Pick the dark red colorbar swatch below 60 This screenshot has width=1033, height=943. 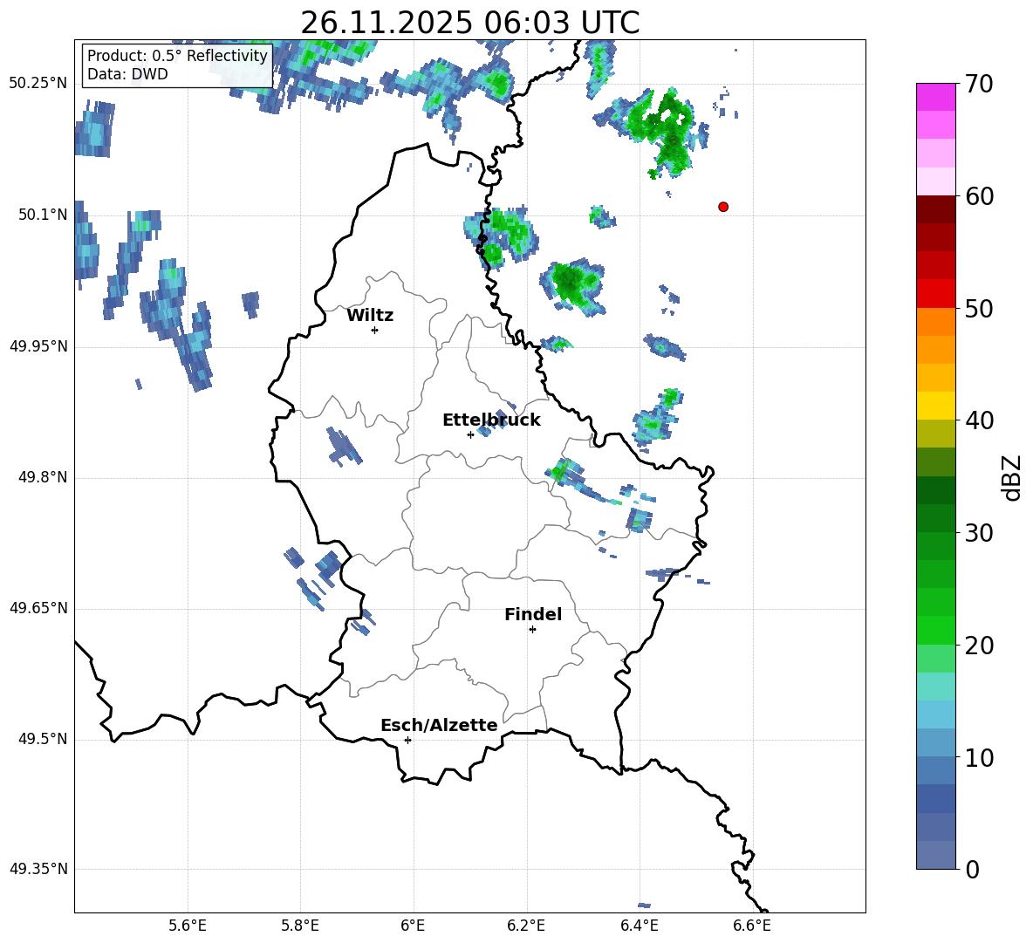(x=936, y=209)
